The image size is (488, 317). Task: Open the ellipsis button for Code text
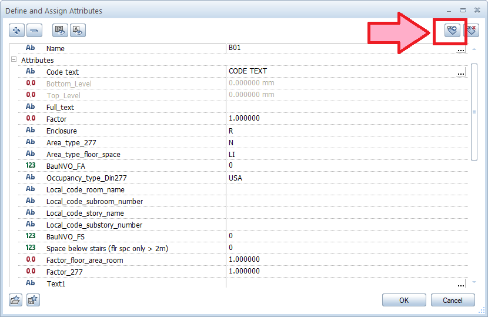pos(461,72)
